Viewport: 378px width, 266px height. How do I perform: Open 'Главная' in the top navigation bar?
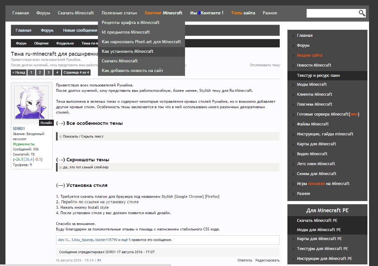point(21,13)
